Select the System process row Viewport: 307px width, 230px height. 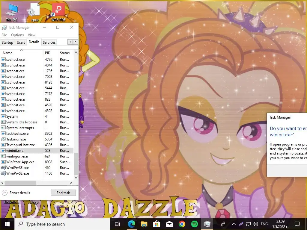tap(37, 116)
